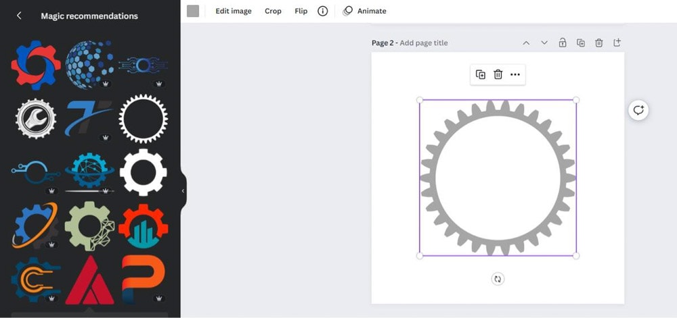Choose the blue circuit arc graphic
The width and height of the screenshot is (677, 318).
coord(35,172)
